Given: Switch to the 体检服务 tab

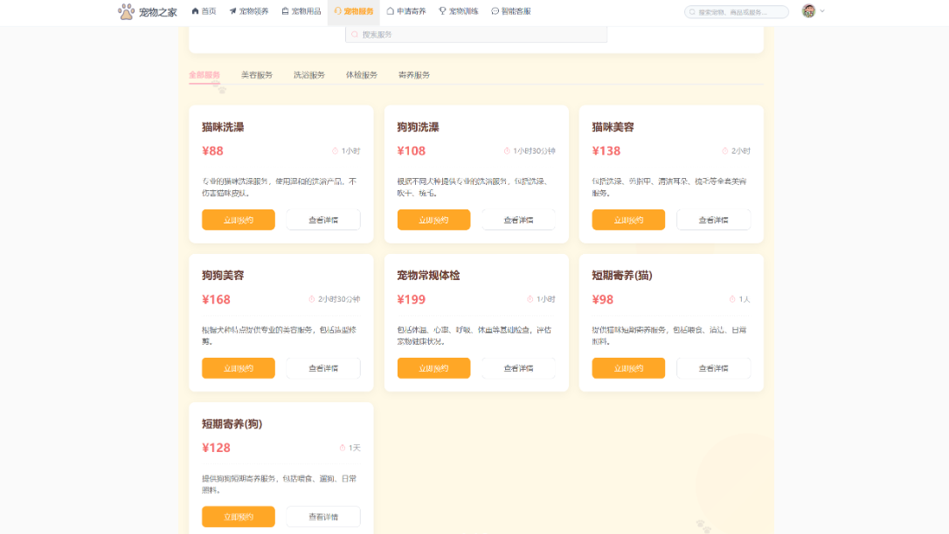Looking at the screenshot, I should (x=361, y=75).
